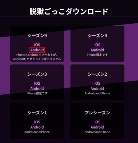Viewport: 138px width, 143px height.
Task: Select the シーズン3 card title
Action: coord(37,74)
